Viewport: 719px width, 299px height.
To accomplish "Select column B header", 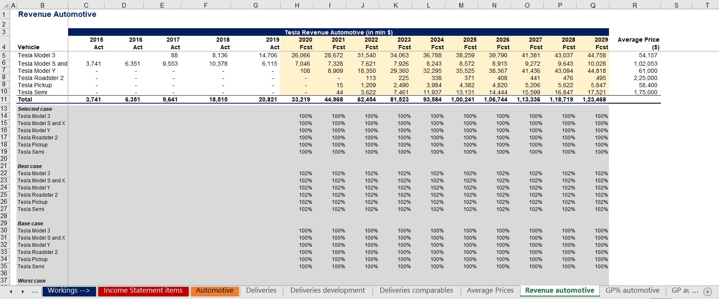I will coord(42,5).
